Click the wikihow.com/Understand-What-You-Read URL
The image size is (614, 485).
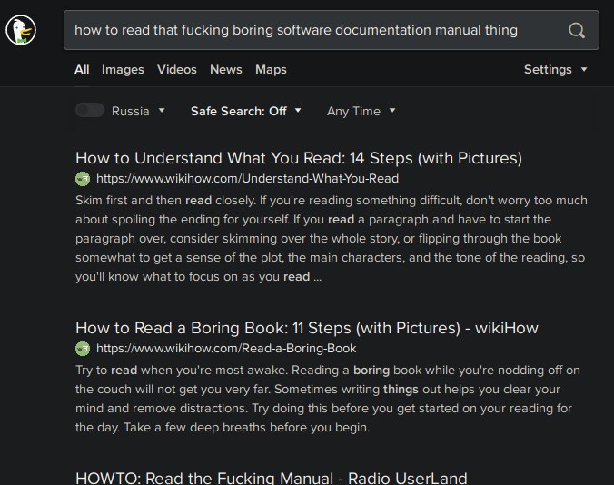coord(247,179)
